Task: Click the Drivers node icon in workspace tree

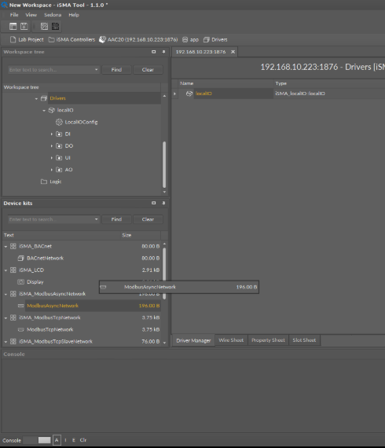Action: tap(44, 98)
